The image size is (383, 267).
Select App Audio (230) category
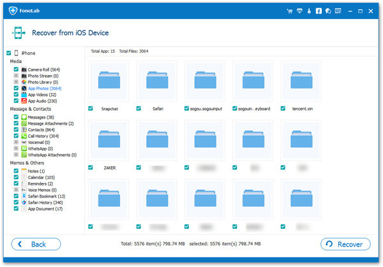[x=42, y=101]
